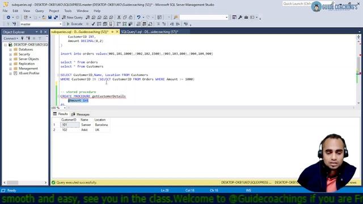Switch to the Results tab
This screenshot has width=363, height=204.
[x=61, y=114]
